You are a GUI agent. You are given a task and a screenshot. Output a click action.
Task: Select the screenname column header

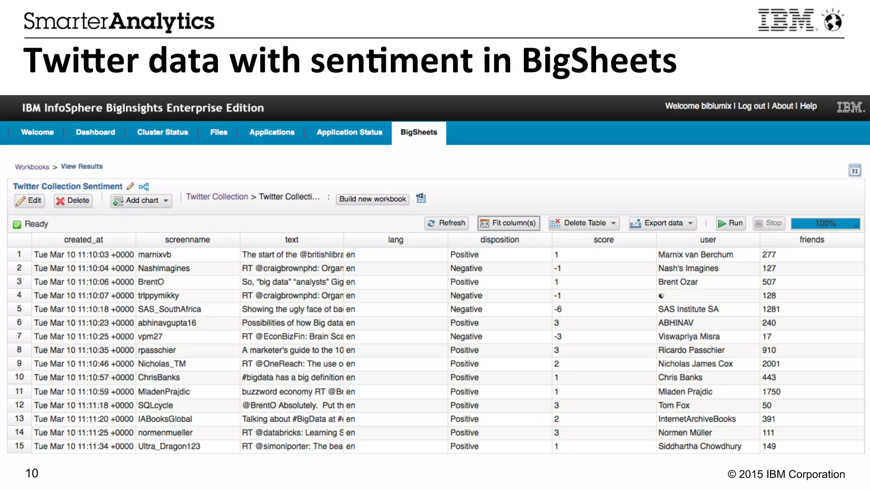pos(188,240)
